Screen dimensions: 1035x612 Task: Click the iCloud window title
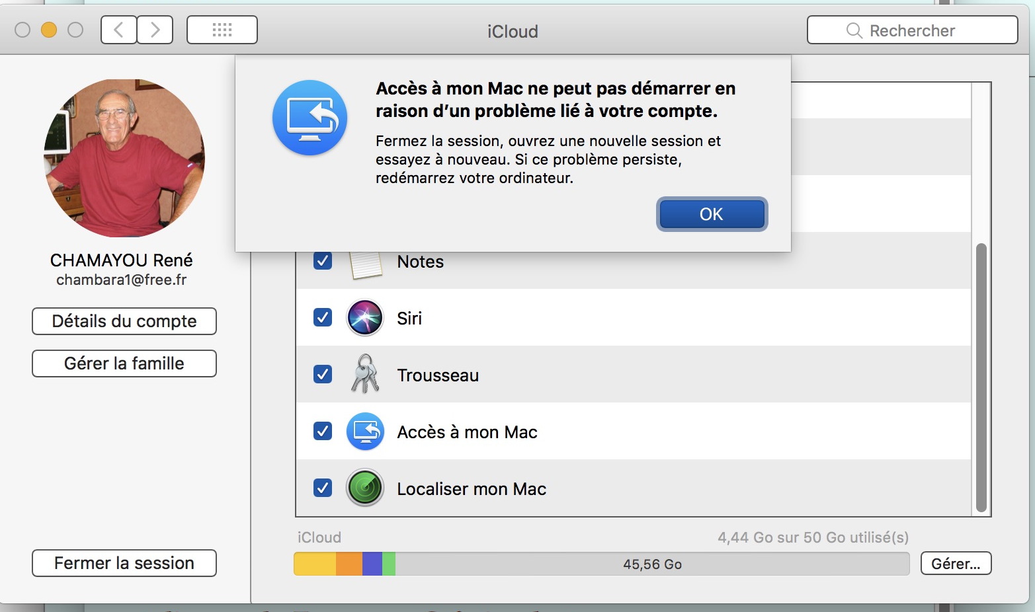coord(513,31)
